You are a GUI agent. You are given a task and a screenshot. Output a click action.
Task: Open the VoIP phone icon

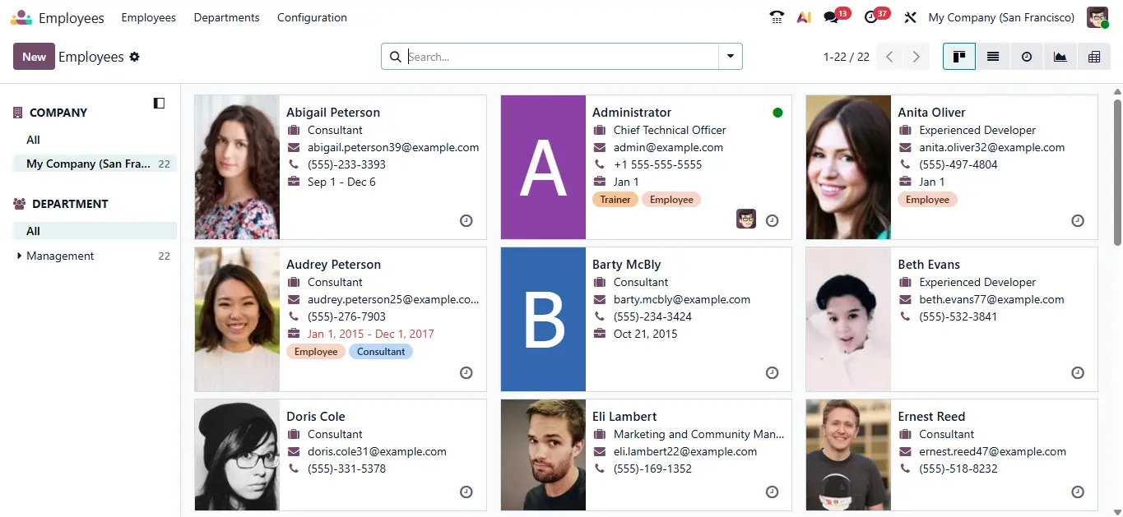777,17
